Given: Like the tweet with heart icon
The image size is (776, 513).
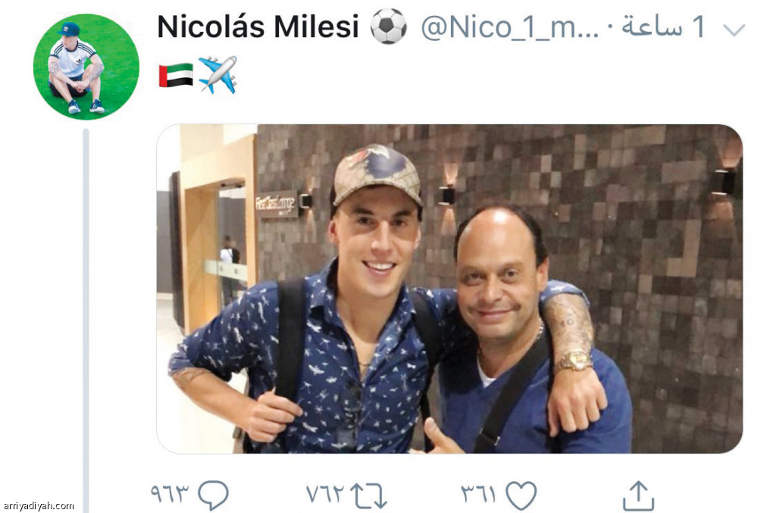Looking at the screenshot, I should pos(521,495).
